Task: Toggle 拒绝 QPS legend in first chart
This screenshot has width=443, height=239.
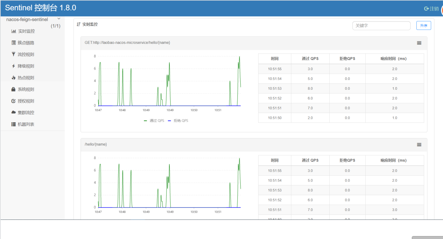Action: click(178, 120)
